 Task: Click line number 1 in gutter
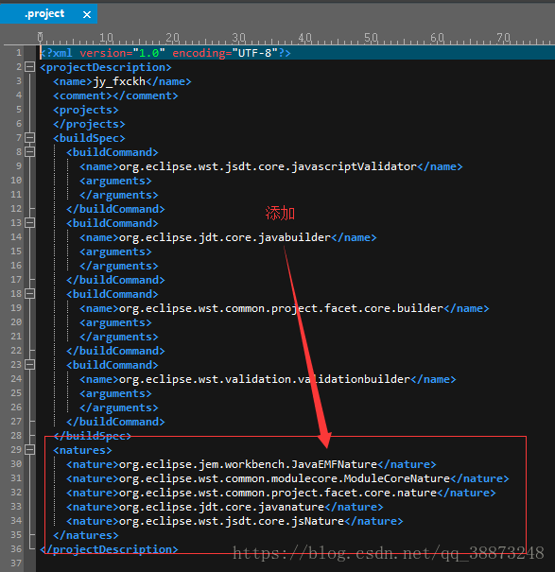19,53
